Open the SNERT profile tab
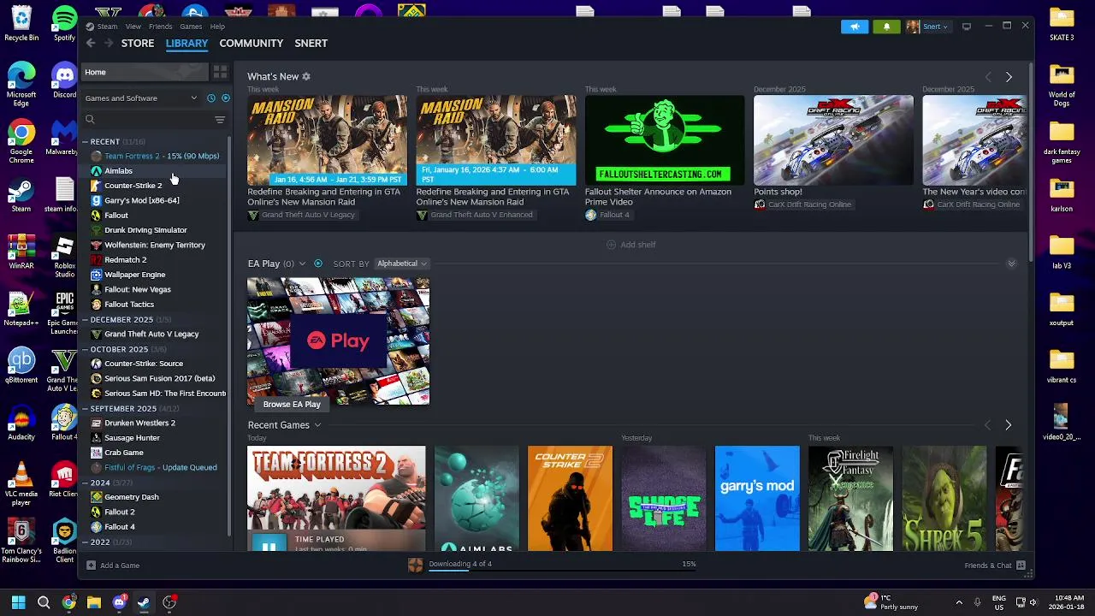1095x616 pixels. 311,43
